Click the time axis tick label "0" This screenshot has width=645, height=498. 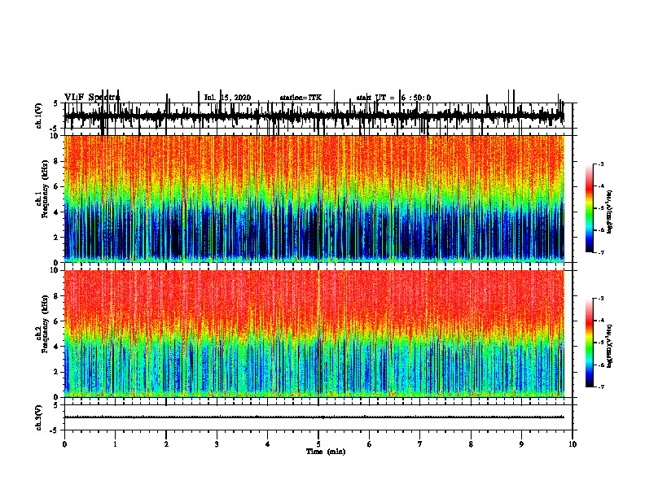64,444
